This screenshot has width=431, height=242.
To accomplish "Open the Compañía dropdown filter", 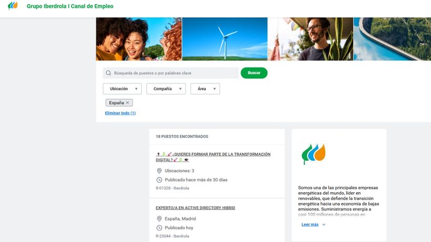I will pyautogui.click(x=166, y=89).
